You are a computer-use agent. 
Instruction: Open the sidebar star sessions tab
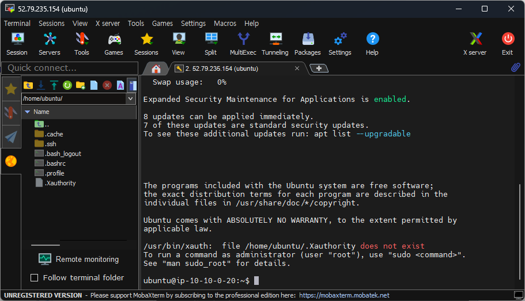[11, 89]
